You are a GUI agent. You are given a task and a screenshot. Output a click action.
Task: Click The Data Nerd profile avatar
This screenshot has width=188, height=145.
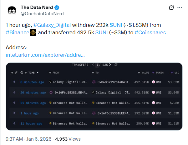(12, 11)
